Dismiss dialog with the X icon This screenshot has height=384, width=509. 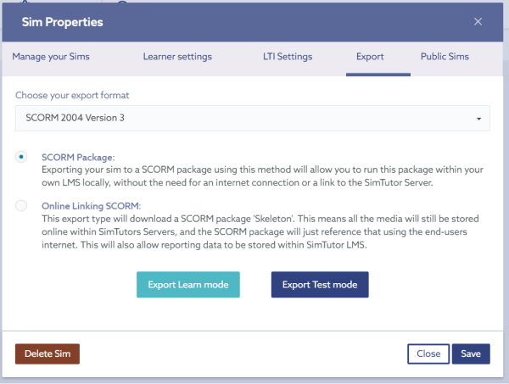pyautogui.click(x=478, y=22)
